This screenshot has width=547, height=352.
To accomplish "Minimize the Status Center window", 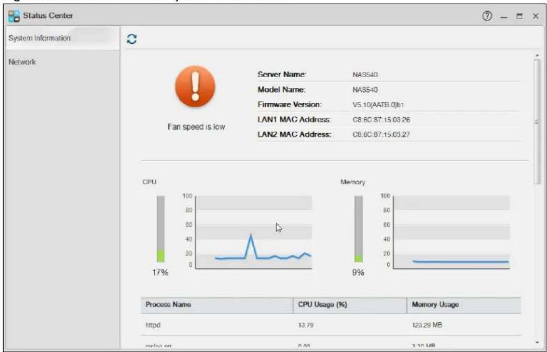I will coord(503,16).
